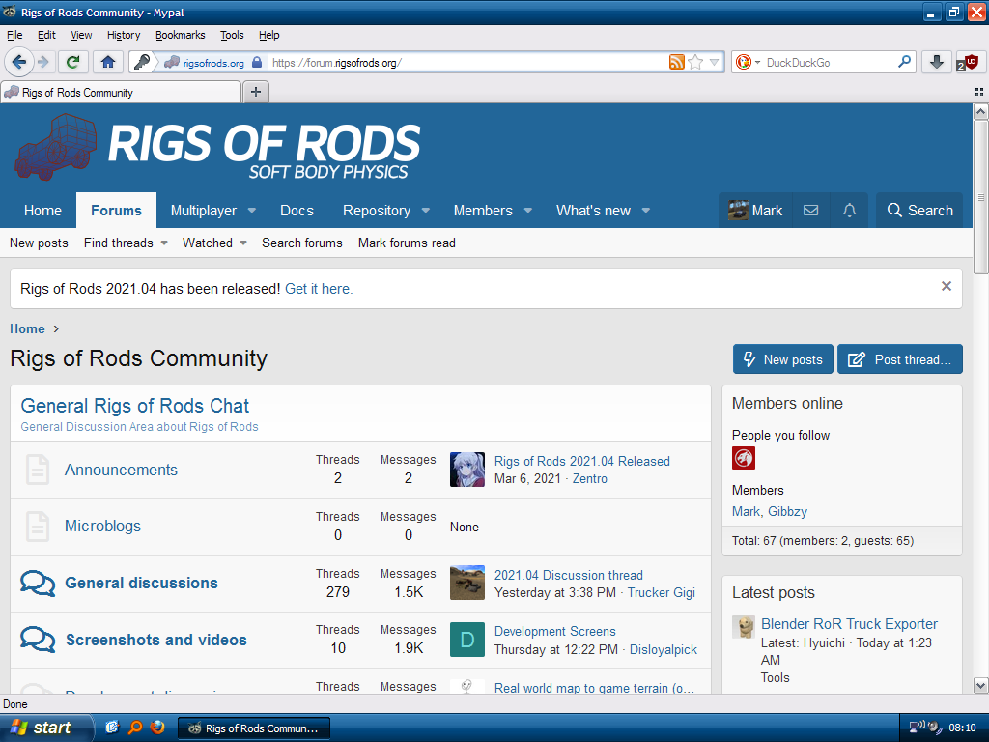Click the uBlock extension icon

[x=970, y=62]
